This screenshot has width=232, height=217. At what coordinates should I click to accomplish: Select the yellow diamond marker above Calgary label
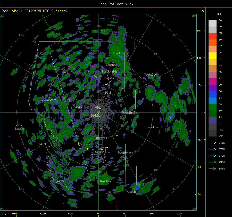click(102, 149)
